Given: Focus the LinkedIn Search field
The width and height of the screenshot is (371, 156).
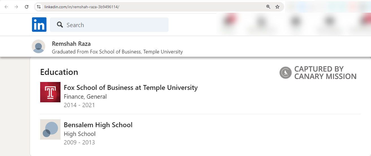Looking at the screenshot, I should point(113,25).
